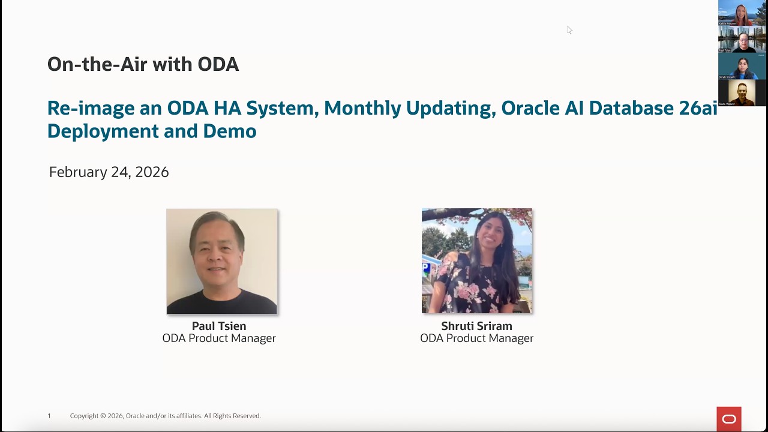Screen dimensions: 768x432
Task: Click the Oracle copyright notice text
Action: click(166, 416)
